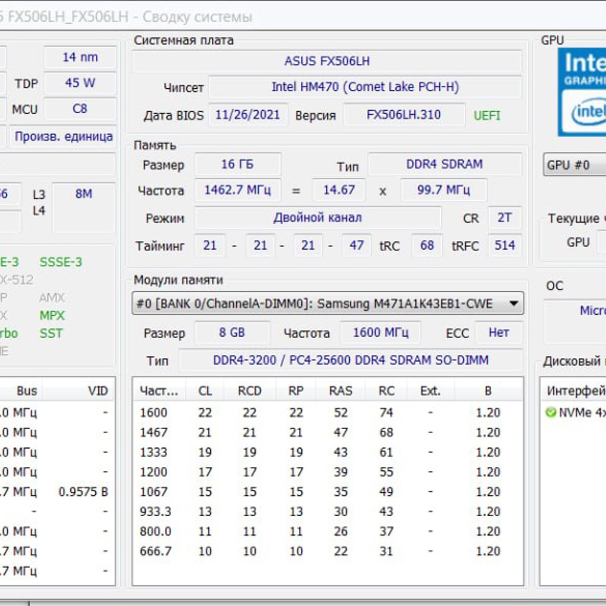Open the GPU #0 selector dropdown
Image resolution: width=606 pixels, height=606 pixels.
coord(575,165)
